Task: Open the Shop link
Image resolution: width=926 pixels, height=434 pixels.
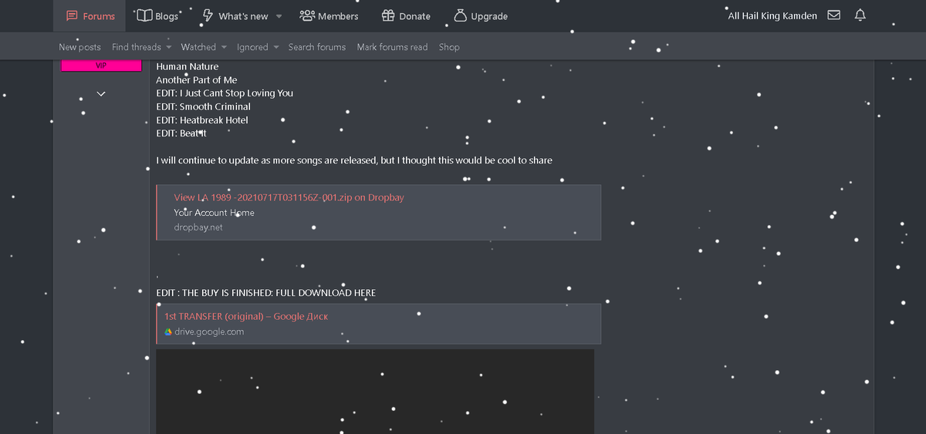Action: 449,47
